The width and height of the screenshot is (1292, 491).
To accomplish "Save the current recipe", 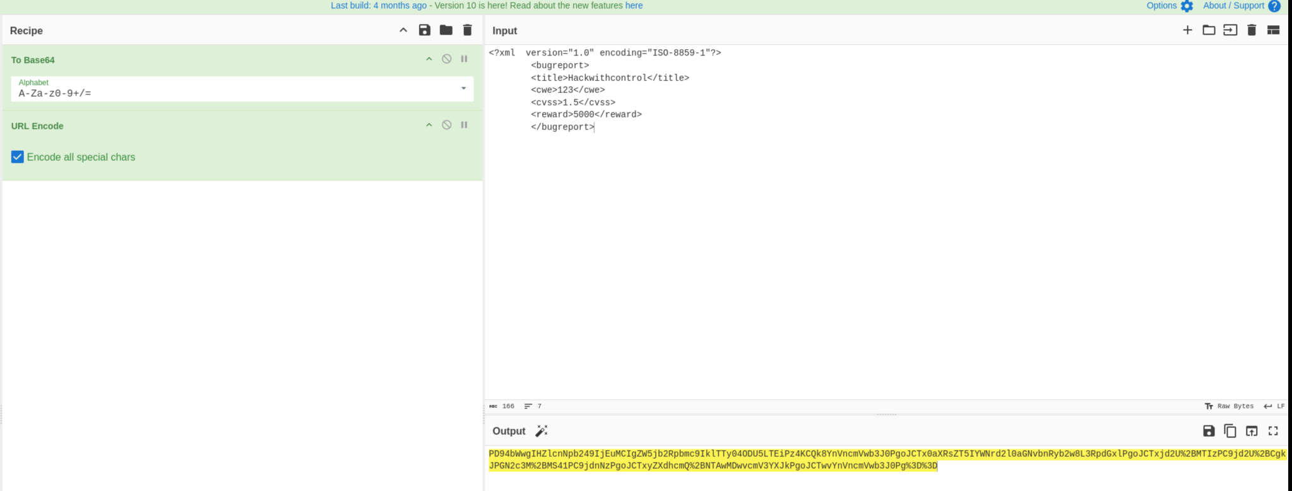I will (424, 30).
